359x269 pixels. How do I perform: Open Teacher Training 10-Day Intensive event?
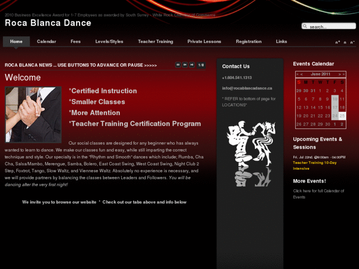point(315,165)
